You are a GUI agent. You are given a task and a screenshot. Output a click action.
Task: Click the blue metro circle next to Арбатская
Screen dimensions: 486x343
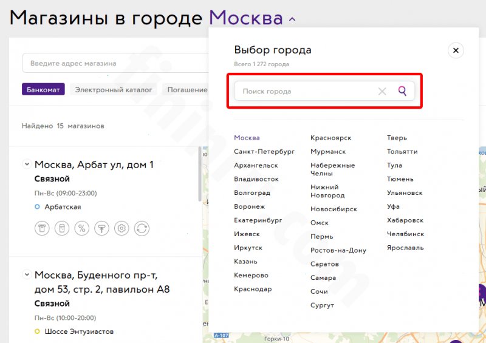coord(37,206)
